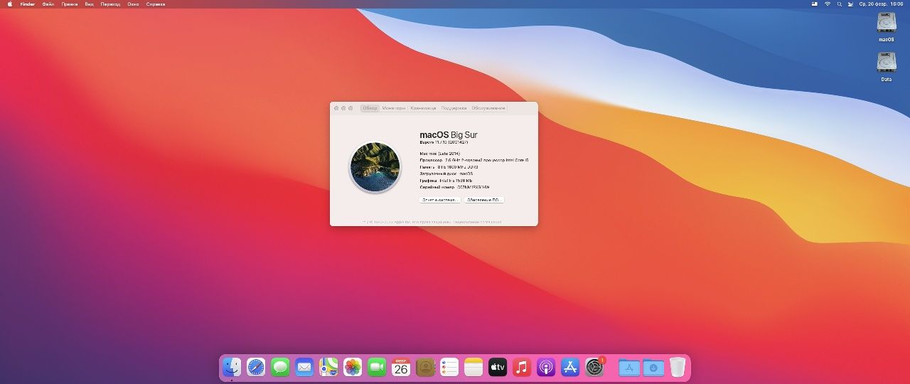
Task: Launch Safari from the Dock
Action: [x=256, y=367]
